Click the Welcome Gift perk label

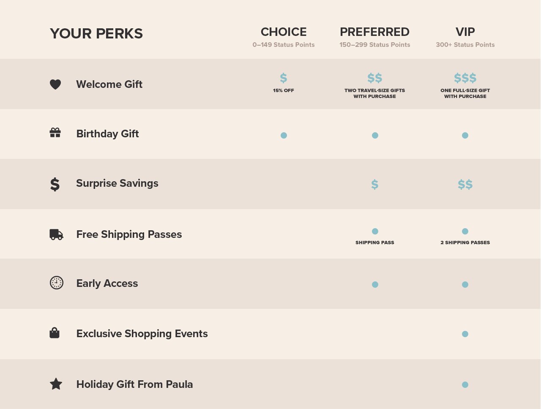tap(109, 85)
